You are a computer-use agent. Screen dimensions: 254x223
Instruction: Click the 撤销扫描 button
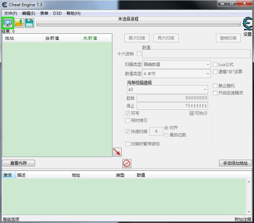click(x=228, y=38)
